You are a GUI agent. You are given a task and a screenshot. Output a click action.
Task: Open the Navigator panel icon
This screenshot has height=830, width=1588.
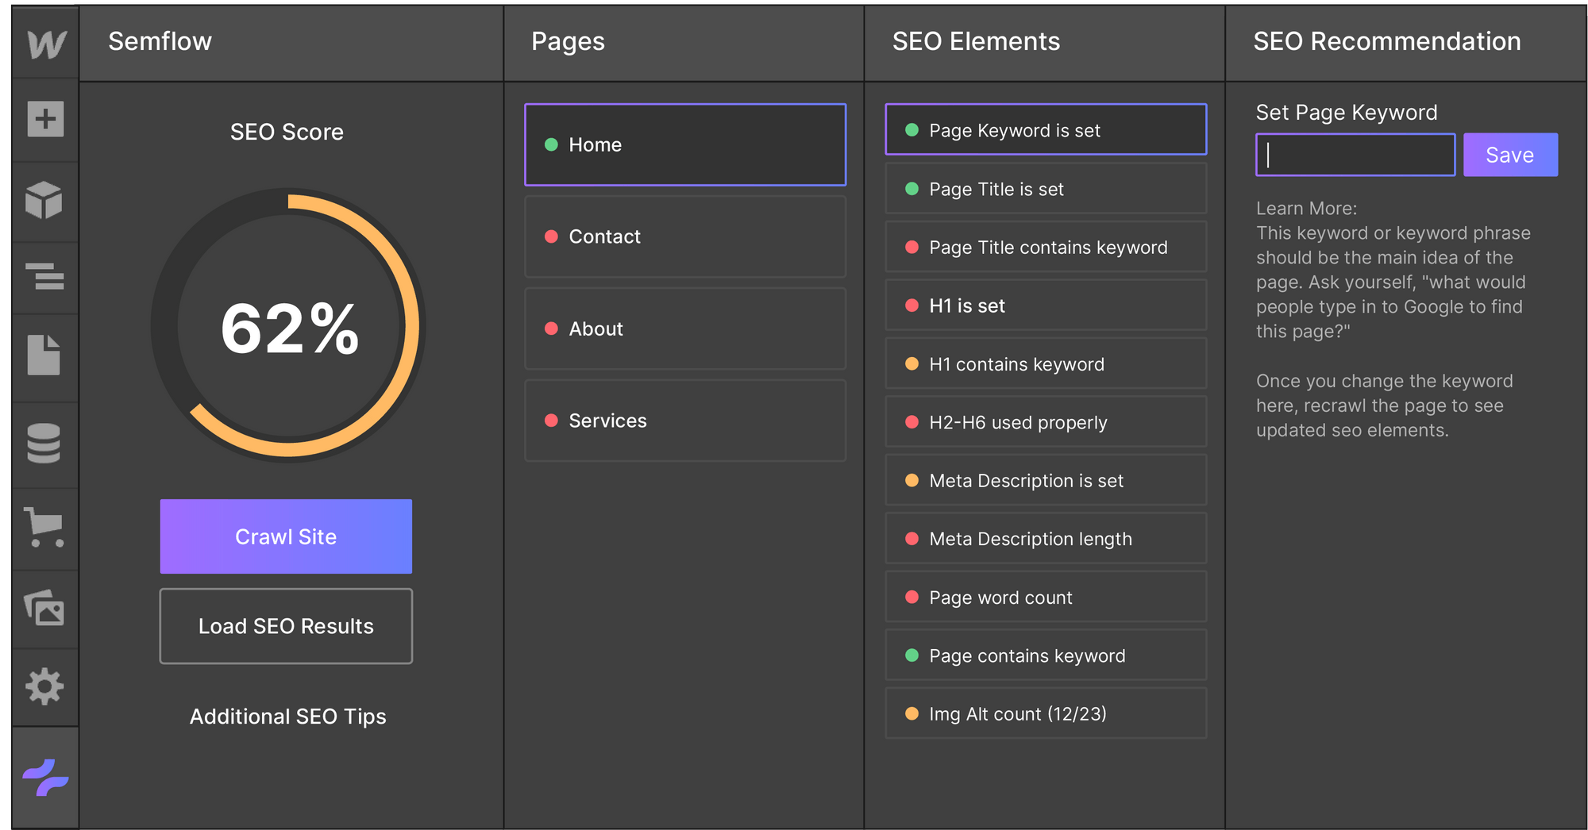44,278
